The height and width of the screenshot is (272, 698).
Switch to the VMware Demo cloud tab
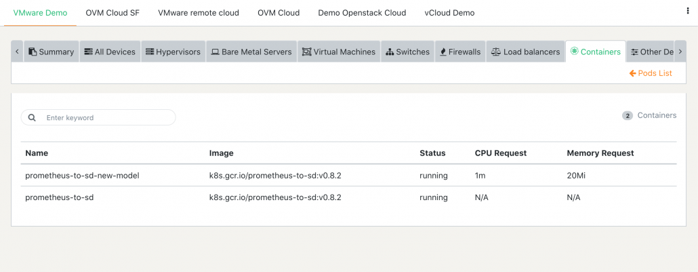coord(40,13)
